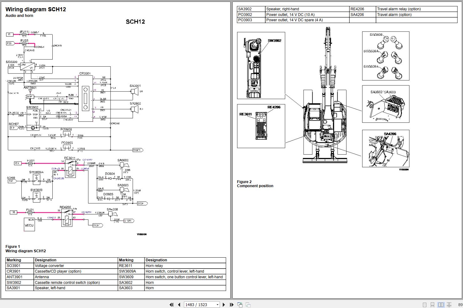
Task: Jump to the last page
Action: point(232,305)
